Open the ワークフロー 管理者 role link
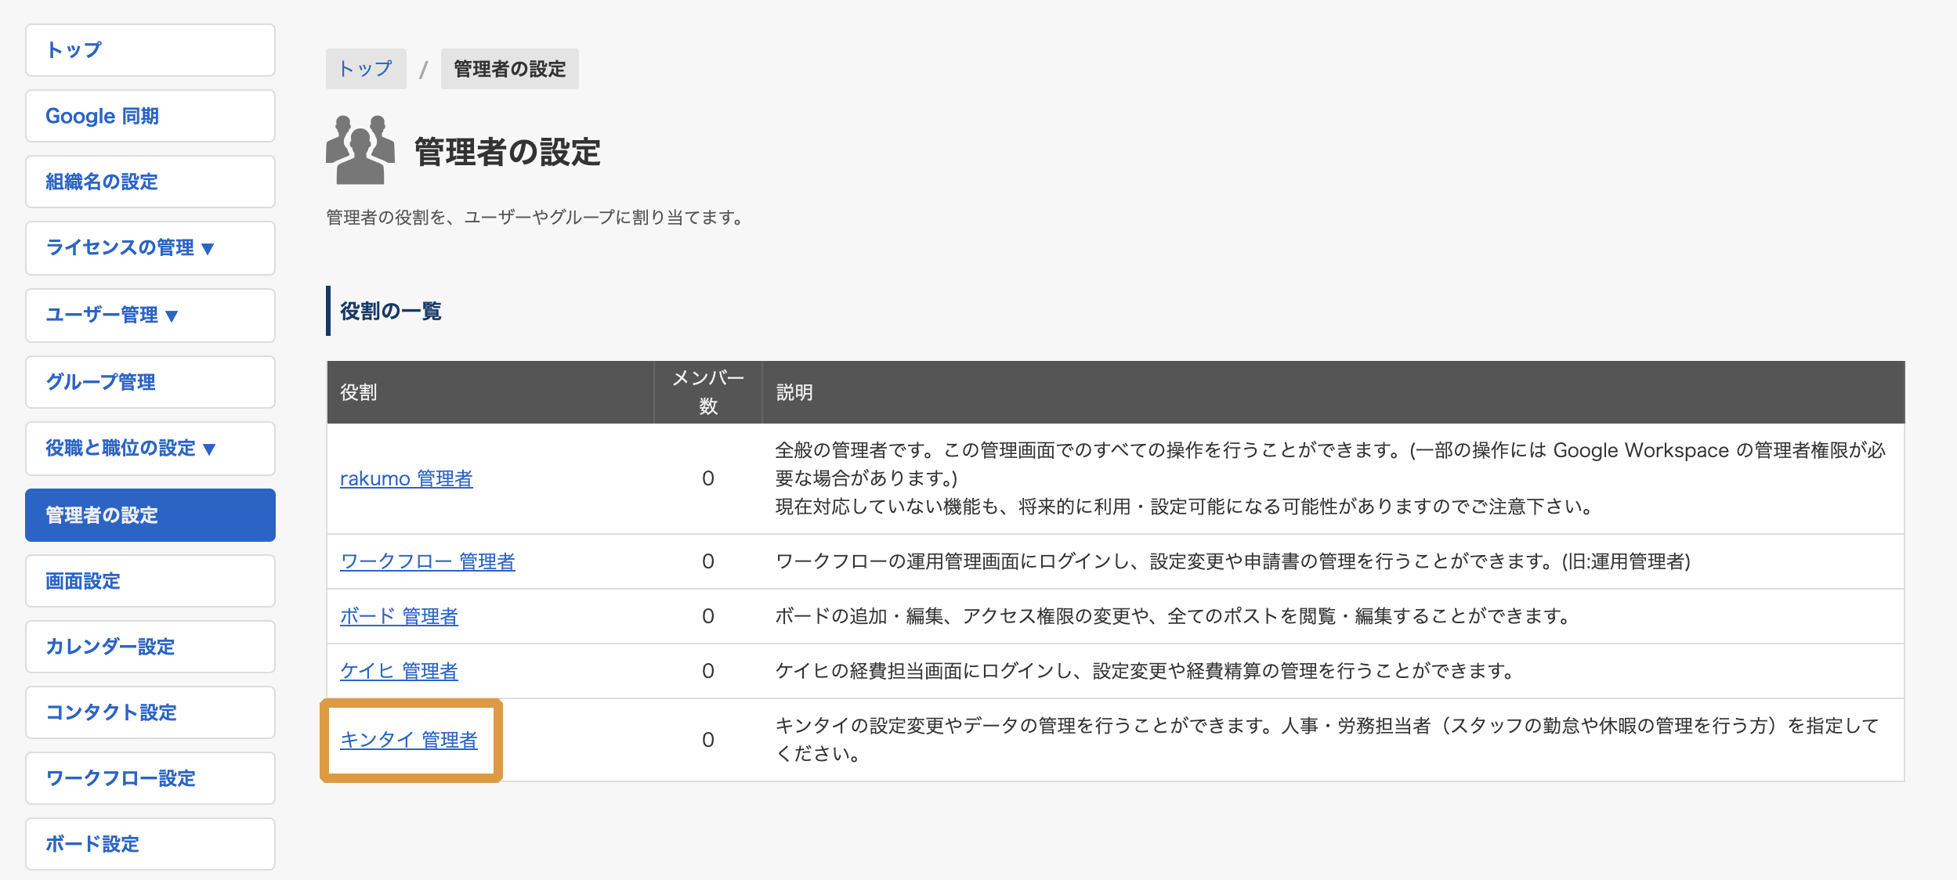 pos(428,561)
